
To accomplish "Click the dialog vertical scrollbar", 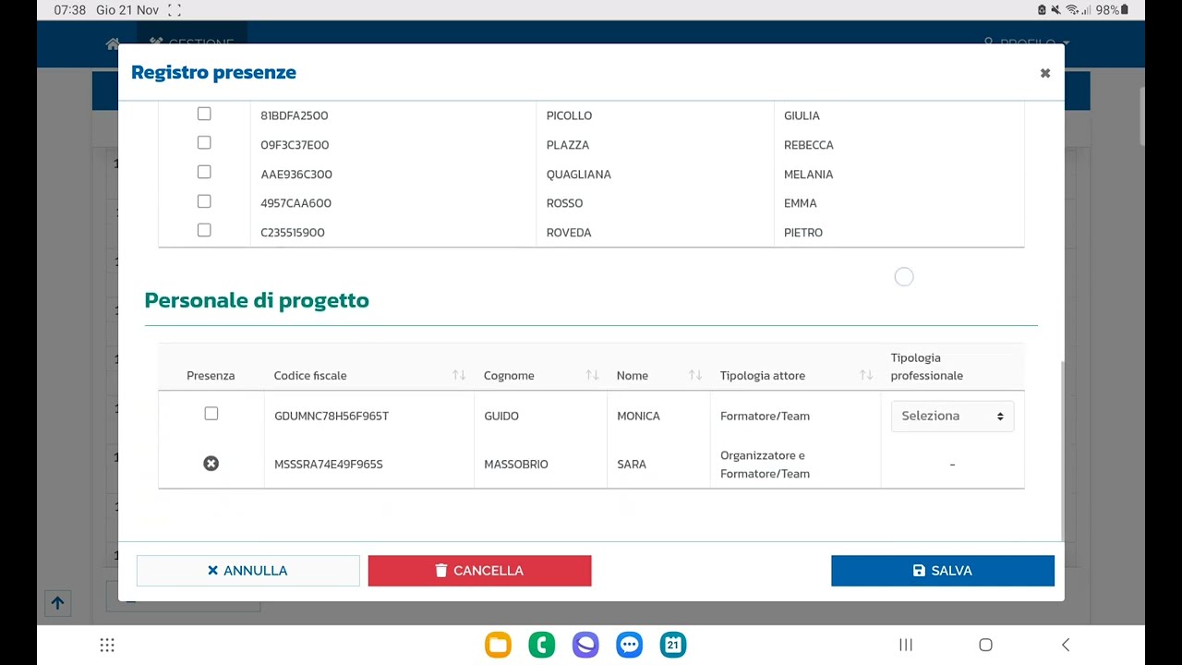I will tap(1062, 451).
